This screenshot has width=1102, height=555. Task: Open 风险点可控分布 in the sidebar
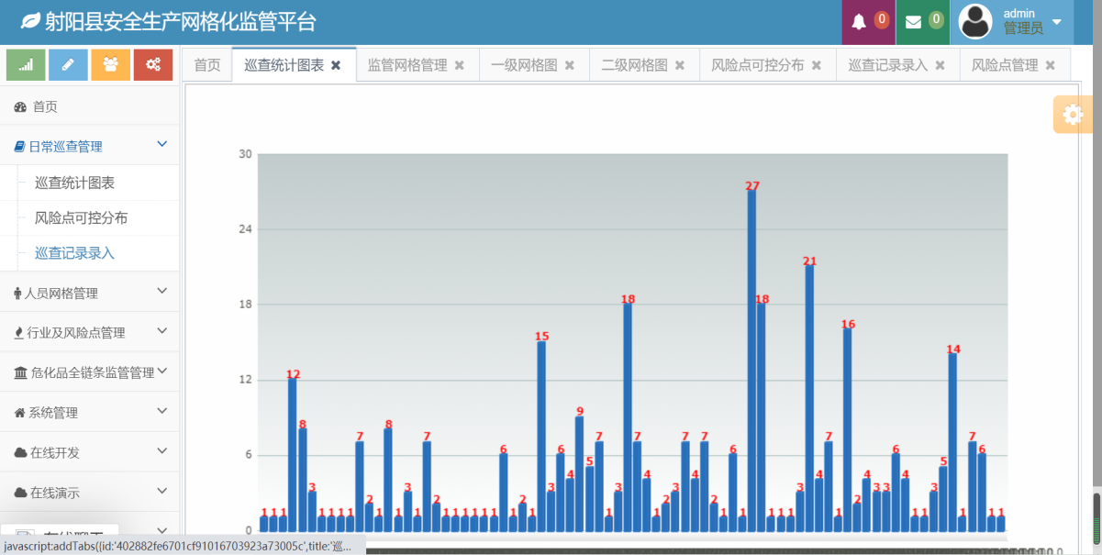81,217
